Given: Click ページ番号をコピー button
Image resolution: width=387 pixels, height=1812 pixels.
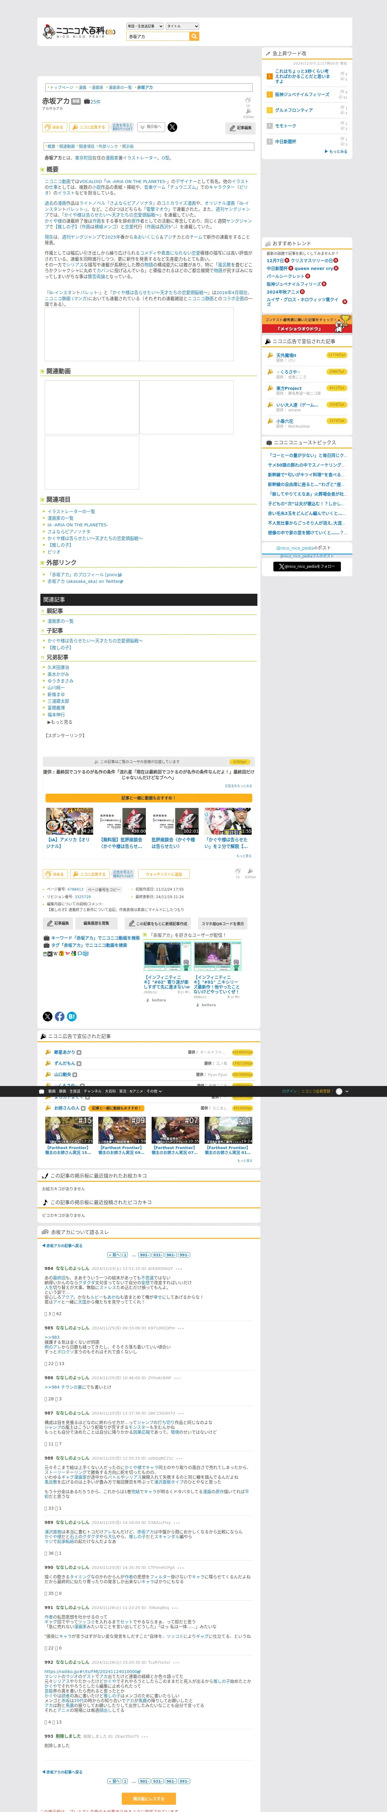Looking at the screenshot, I should 104,890.
